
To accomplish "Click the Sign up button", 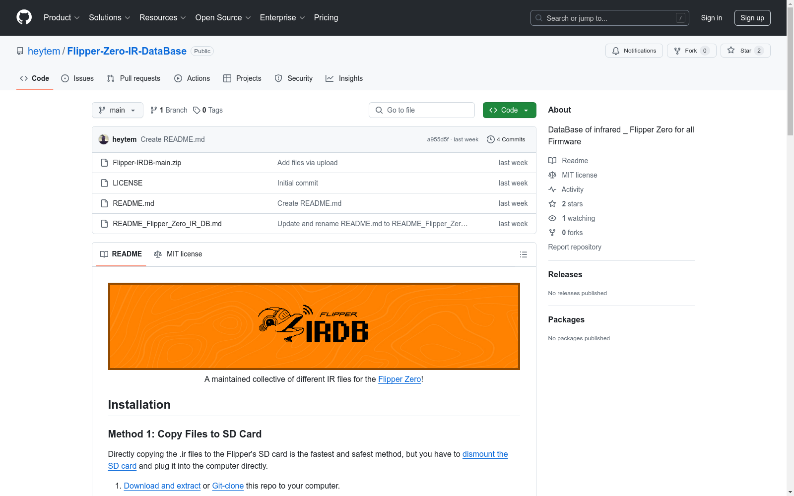I will (x=752, y=18).
